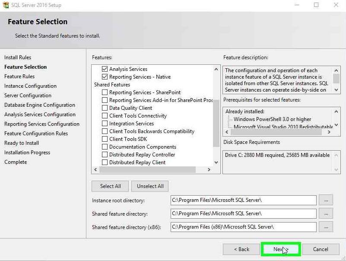
Task: Check Reporting Services - SharePoint feature
Action: (105, 92)
